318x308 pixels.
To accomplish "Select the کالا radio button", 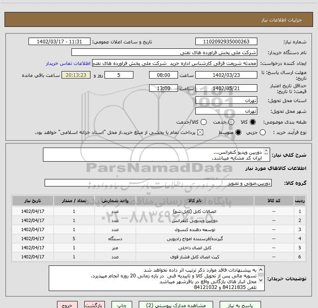I will [x=253, y=122].
